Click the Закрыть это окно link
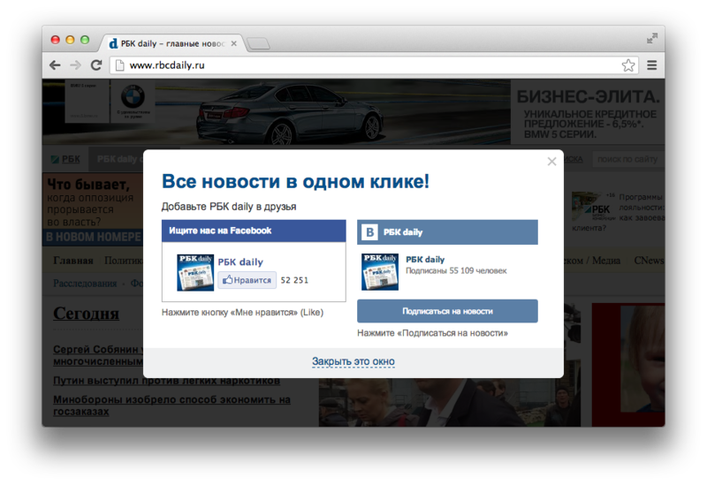This screenshot has height=485, width=707. click(353, 361)
